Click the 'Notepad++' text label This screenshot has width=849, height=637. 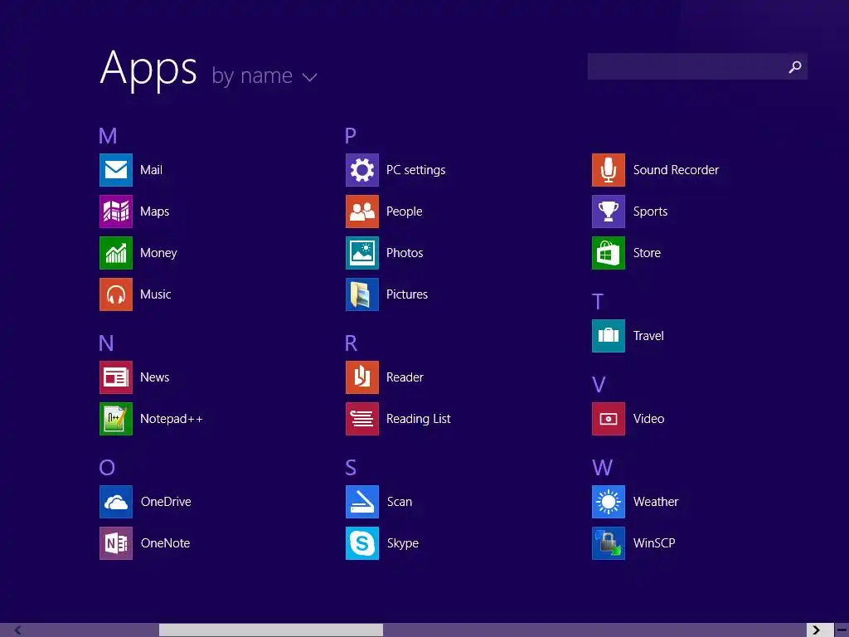tap(171, 419)
